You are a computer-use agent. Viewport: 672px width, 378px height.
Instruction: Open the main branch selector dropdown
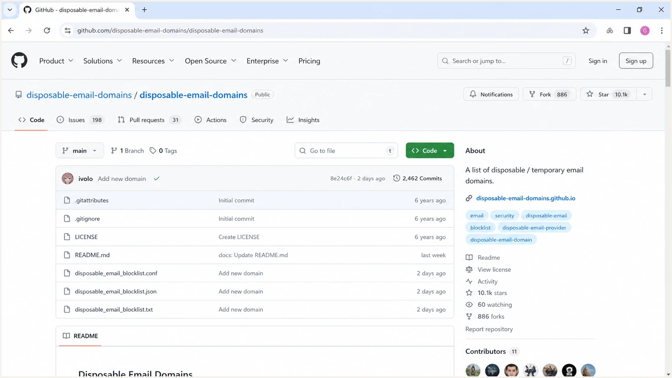pyautogui.click(x=80, y=151)
